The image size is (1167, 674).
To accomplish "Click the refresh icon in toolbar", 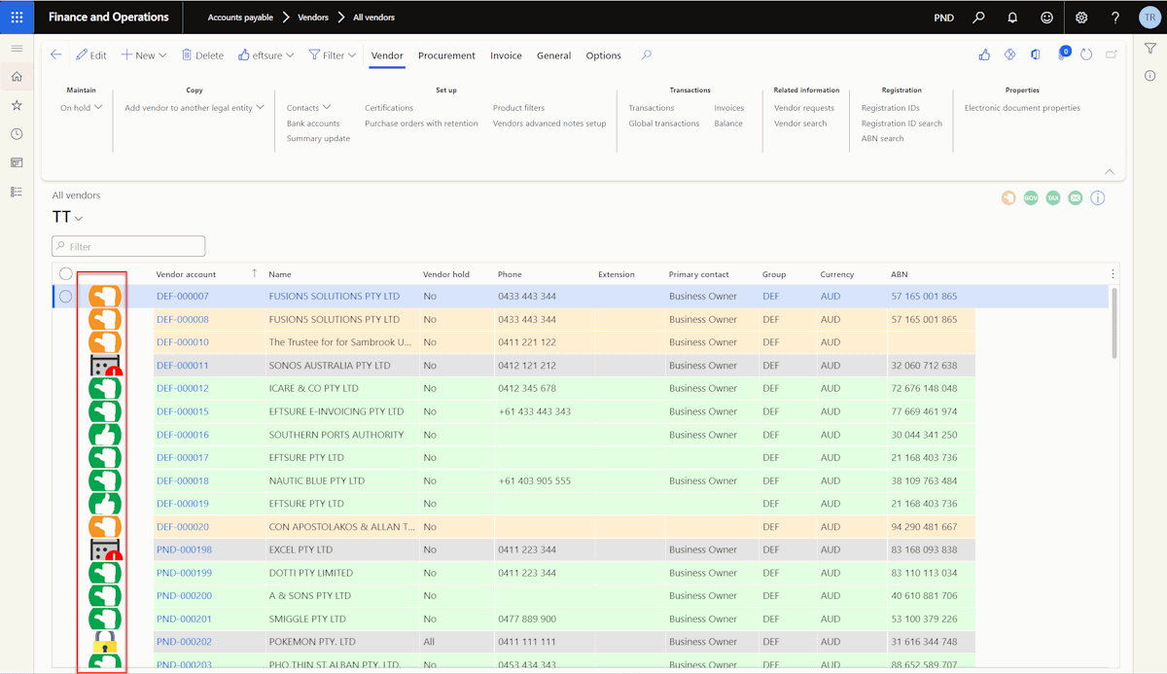I will pyautogui.click(x=1087, y=55).
